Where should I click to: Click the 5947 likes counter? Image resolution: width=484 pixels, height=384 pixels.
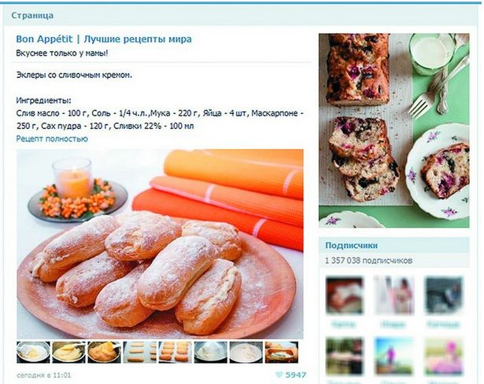pyautogui.click(x=296, y=375)
